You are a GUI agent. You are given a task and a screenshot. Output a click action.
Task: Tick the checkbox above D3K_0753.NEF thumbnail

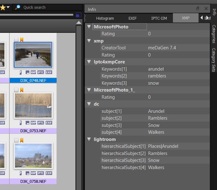tap(16, 90)
